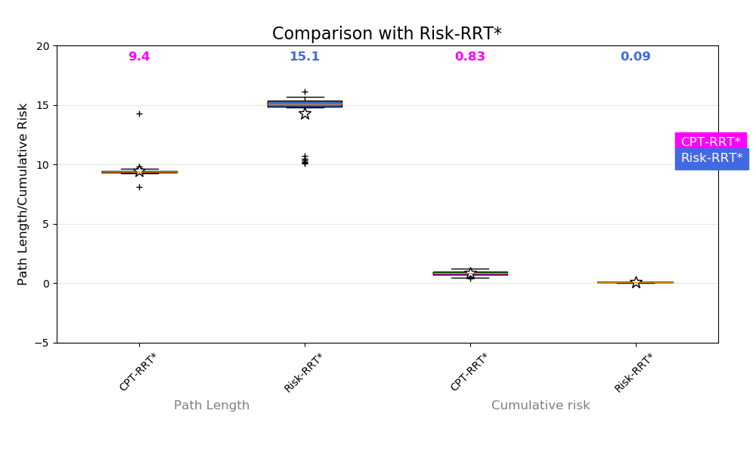Viewport: 756px width, 457px height.
Task: Select the magenta 9.4 value label
Action: 139,57
